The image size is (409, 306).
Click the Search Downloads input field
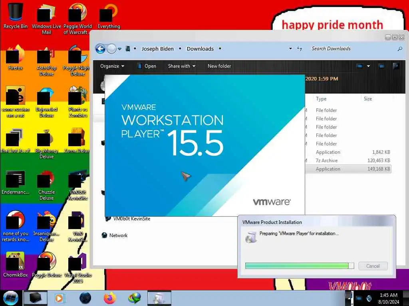click(353, 49)
